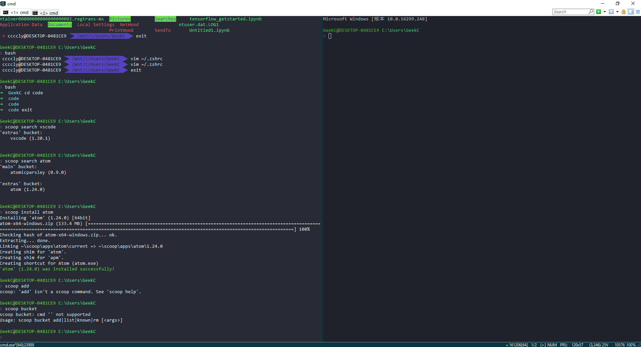The width and height of the screenshot is (641, 347).
Task: Click the 161206[64] version status entry
Action: pos(517,345)
